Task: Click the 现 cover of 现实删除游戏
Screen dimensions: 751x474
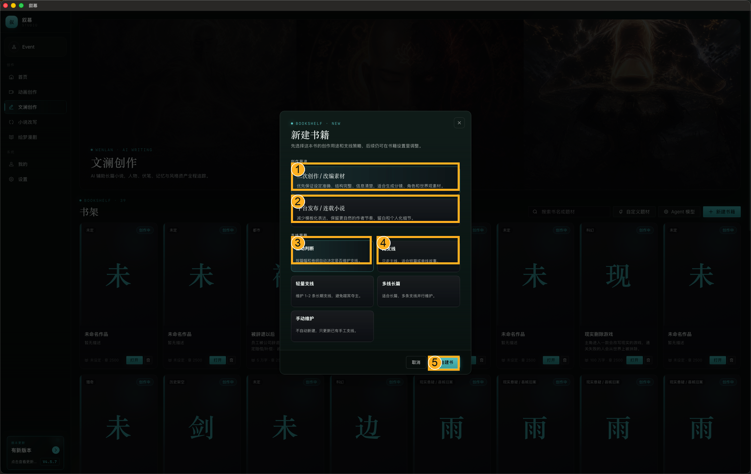Action: [x=618, y=276]
